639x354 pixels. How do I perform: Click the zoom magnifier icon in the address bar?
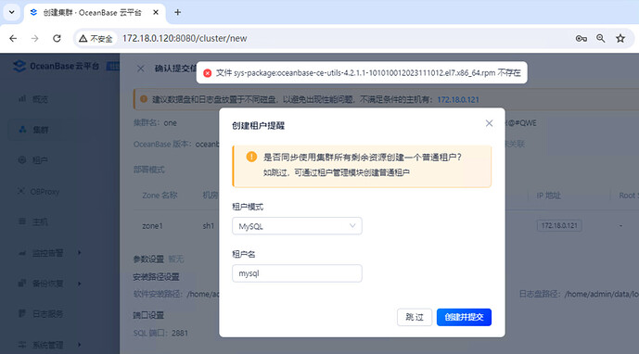(x=601, y=38)
